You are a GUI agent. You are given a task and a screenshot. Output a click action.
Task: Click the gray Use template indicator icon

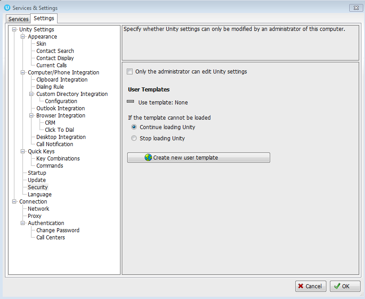pos(130,102)
